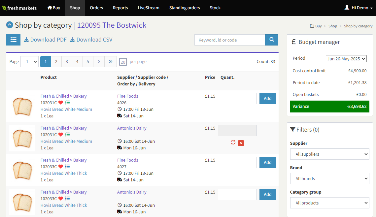Collapse the Shop by category chevron icon
Image resolution: width=376 pixels, height=217 pixels.
point(10,25)
